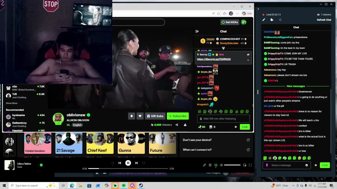This screenshot has height=189, width=337.
Task: Pause the Spotify song Like a Tattoo
Action: point(128,163)
